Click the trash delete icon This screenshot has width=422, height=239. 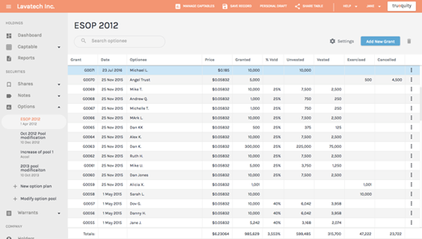click(409, 41)
